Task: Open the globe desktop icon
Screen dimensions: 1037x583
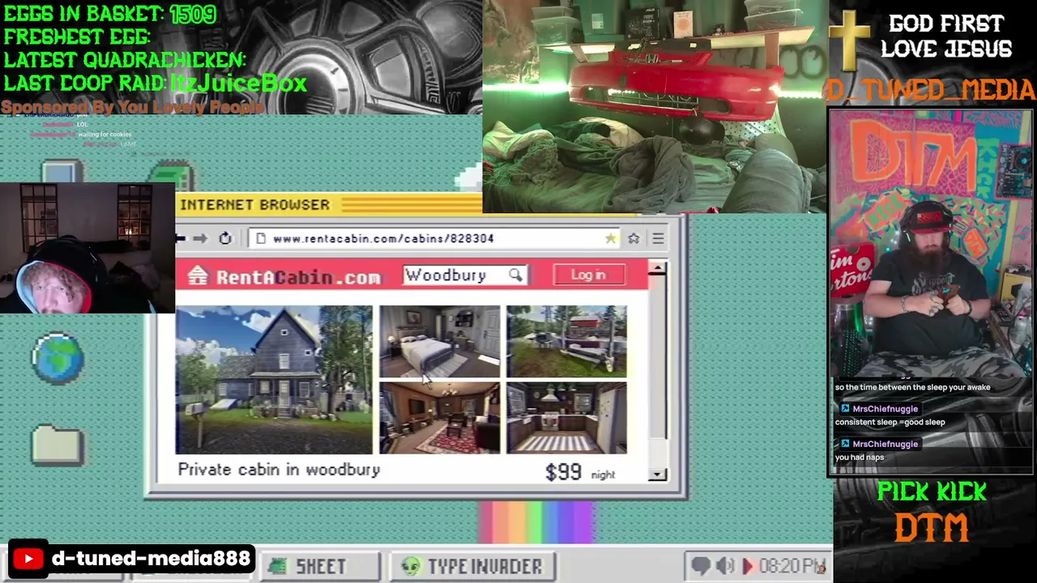Action: click(x=58, y=356)
